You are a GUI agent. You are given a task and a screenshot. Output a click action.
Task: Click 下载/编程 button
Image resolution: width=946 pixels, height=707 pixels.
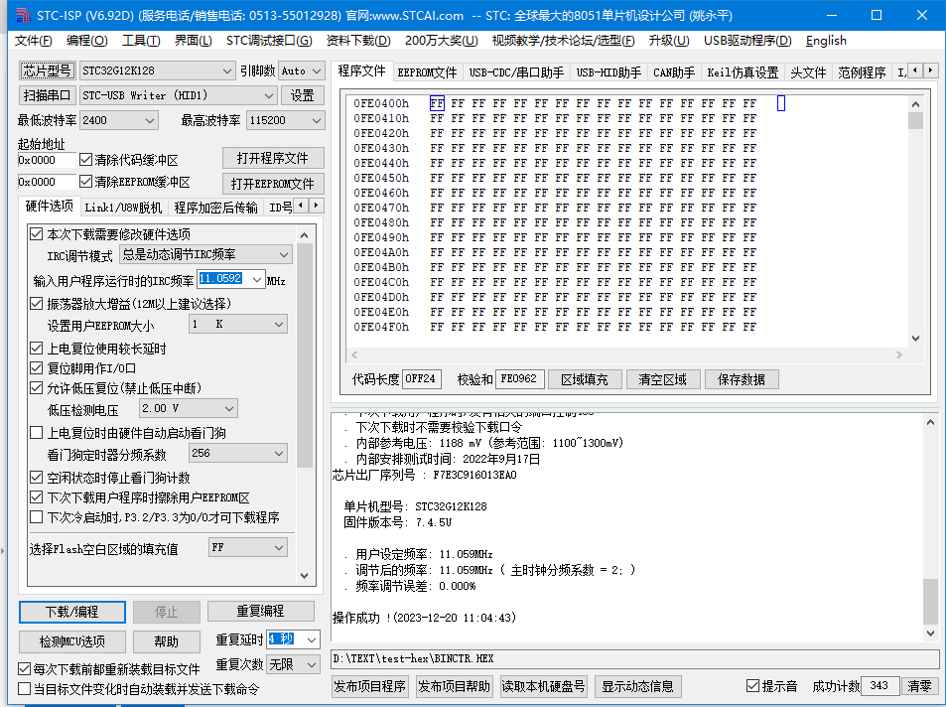71,612
